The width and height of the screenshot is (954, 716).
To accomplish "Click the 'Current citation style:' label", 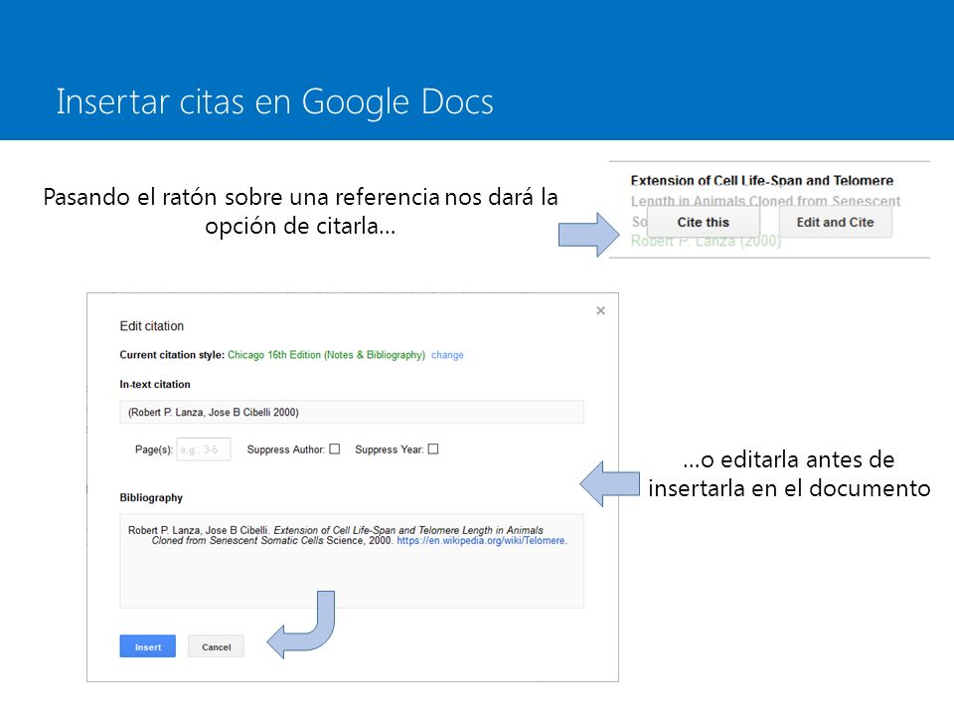I will [172, 355].
